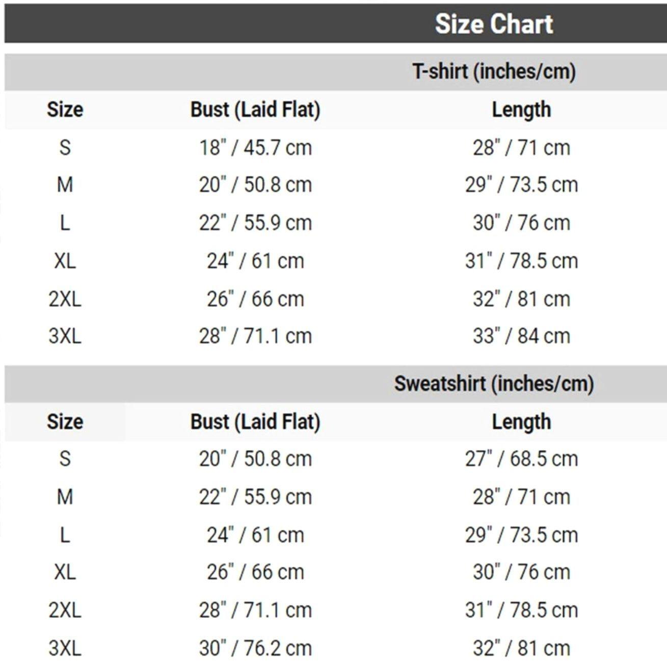Select T-shirt 3XL size label
The width and height of the screenshot is (667, 667).
[65, 336]
